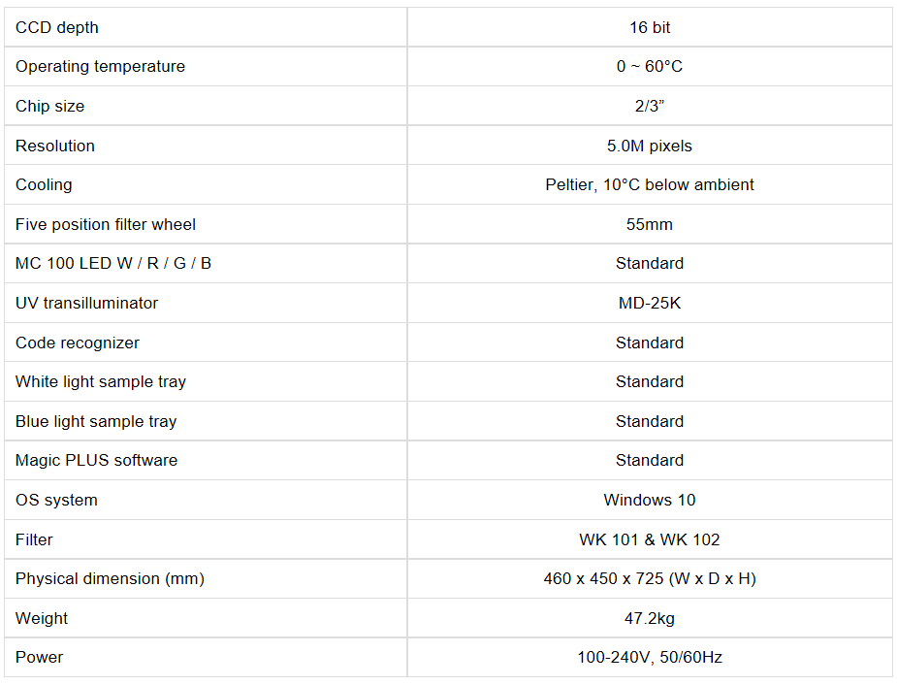Select the "16 bit" value cell
This screenshot has height=685, width=897.
649,27
